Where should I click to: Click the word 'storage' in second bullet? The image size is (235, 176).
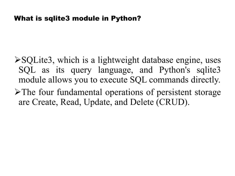click(x=208, y=93)
